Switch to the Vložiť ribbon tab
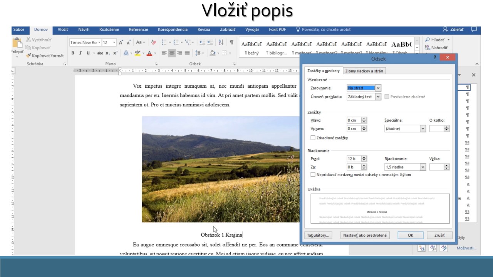Image resolution: width=493 pixels, height=277 pixels. coord(63,29)
